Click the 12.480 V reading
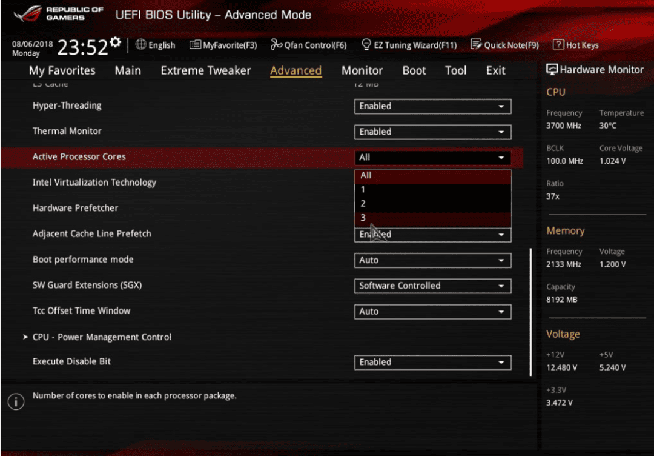The image size is (654, 456). tap(562, 367)
